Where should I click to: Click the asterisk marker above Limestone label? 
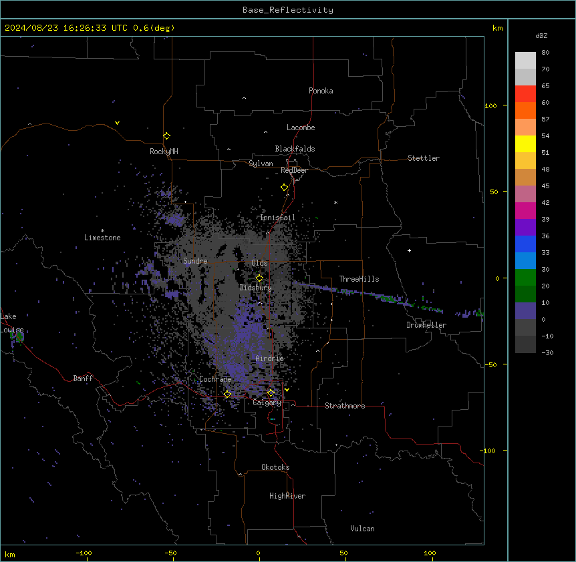(102, 231)
